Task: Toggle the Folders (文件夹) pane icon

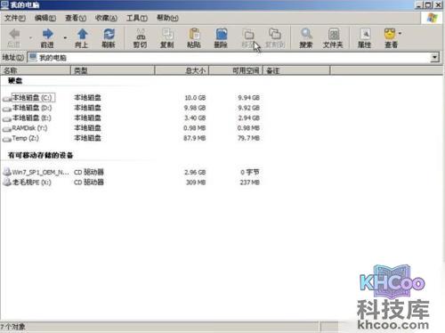Action: (x=334, y=34)
